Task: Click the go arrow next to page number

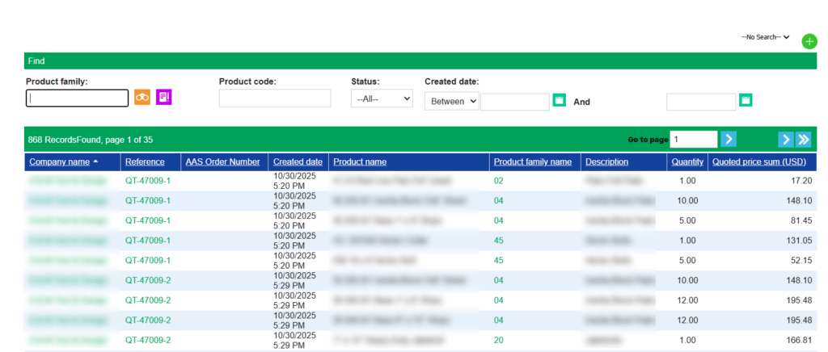Action: (729, 140)
